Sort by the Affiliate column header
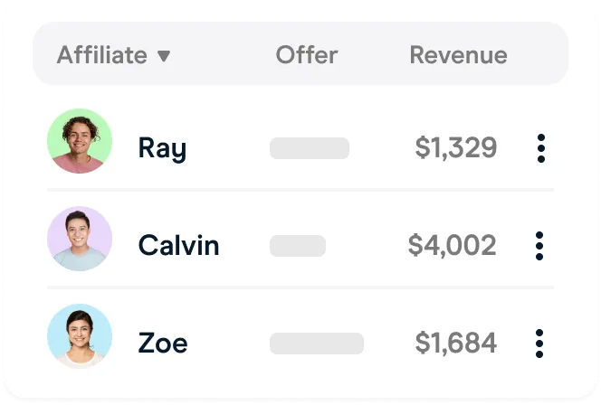The image size is (601, 405). 101,55
